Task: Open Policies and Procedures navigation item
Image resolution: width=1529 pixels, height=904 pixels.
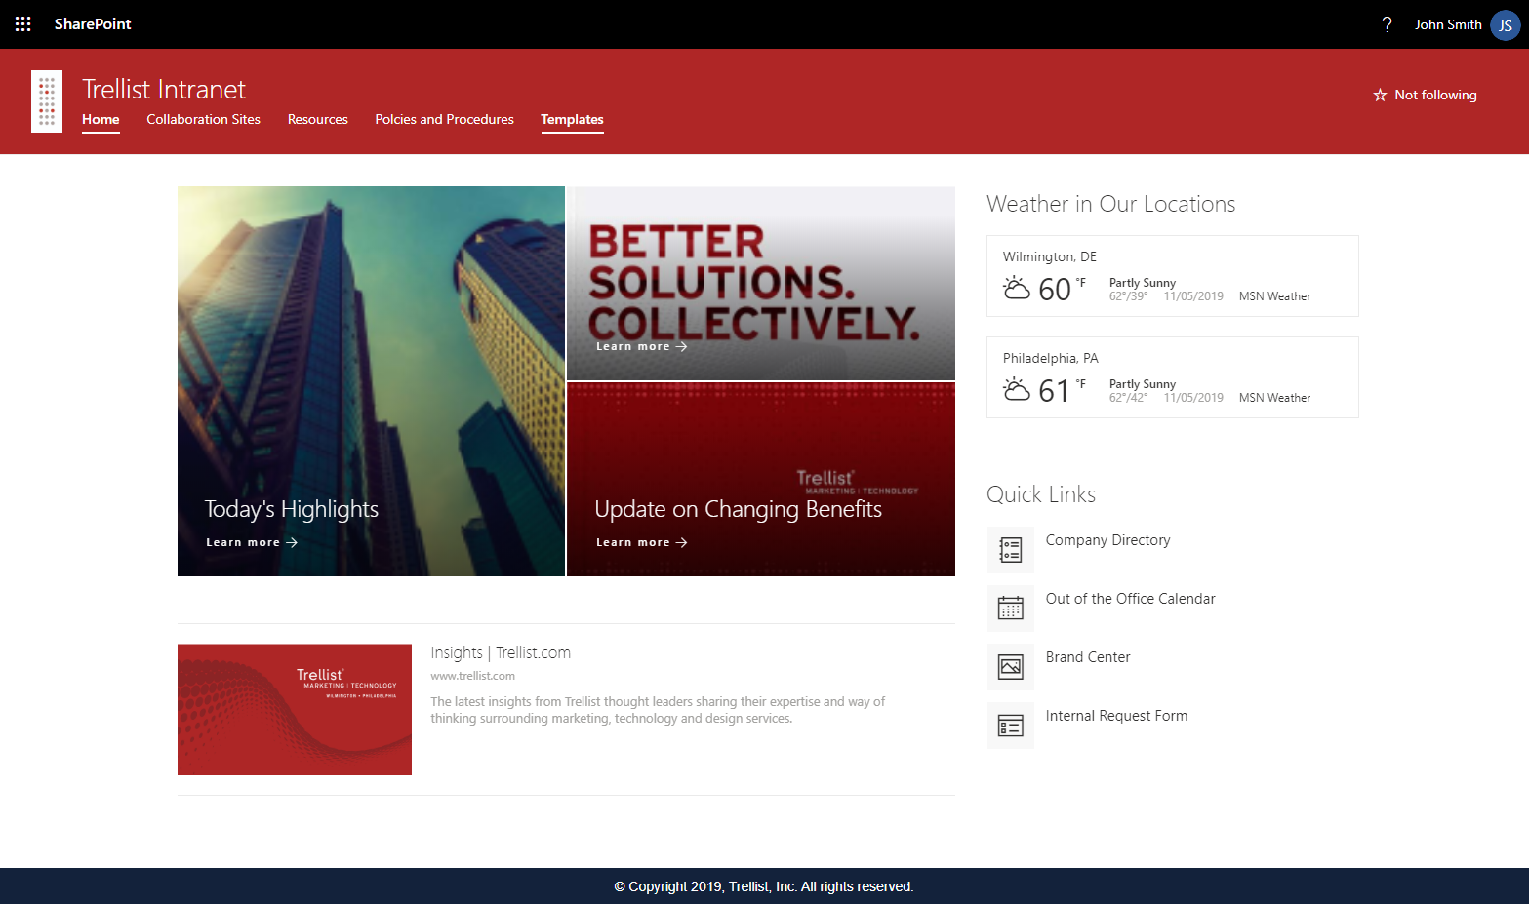Action: pos(444,120)
